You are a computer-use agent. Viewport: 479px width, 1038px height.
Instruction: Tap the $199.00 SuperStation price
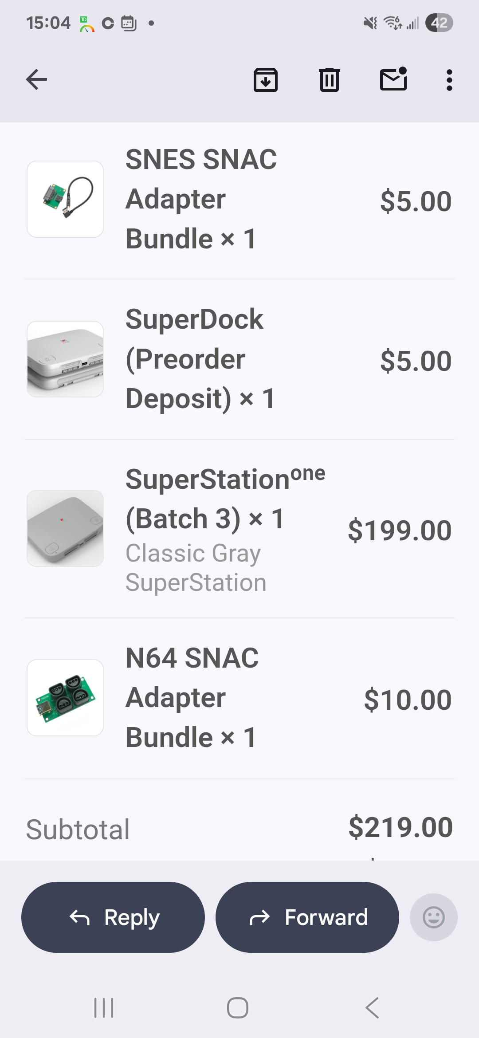(400, 530)
